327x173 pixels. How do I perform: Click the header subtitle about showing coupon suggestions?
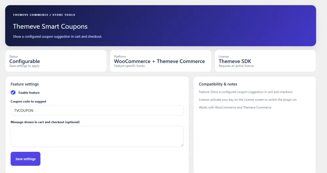pyautogui.click(x=57, y=36)
